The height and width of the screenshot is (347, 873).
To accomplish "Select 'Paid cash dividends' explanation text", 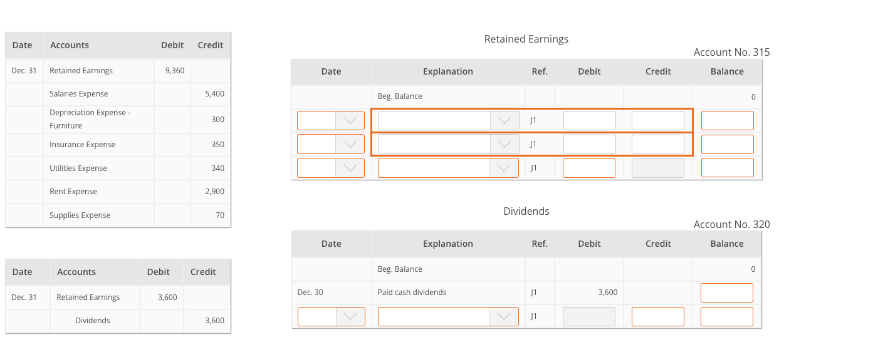I will click(x=412, y=293).
